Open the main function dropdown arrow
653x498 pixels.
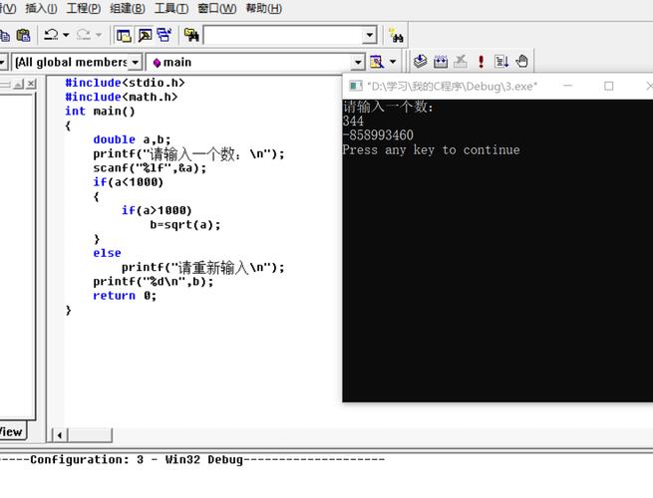(x=358, y=62)
